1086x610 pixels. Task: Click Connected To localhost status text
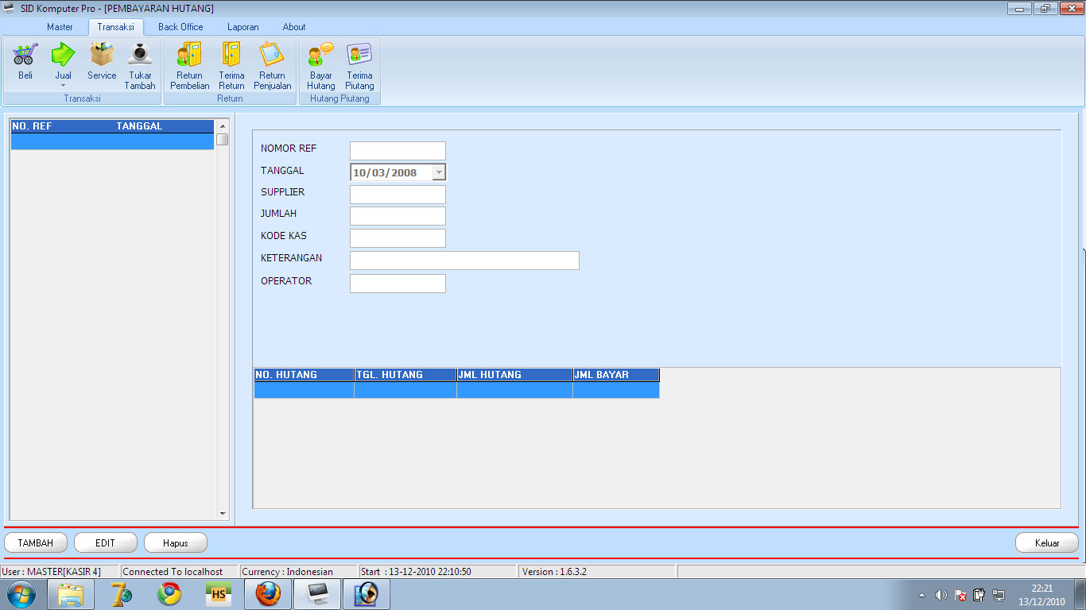tap(179, 571)
